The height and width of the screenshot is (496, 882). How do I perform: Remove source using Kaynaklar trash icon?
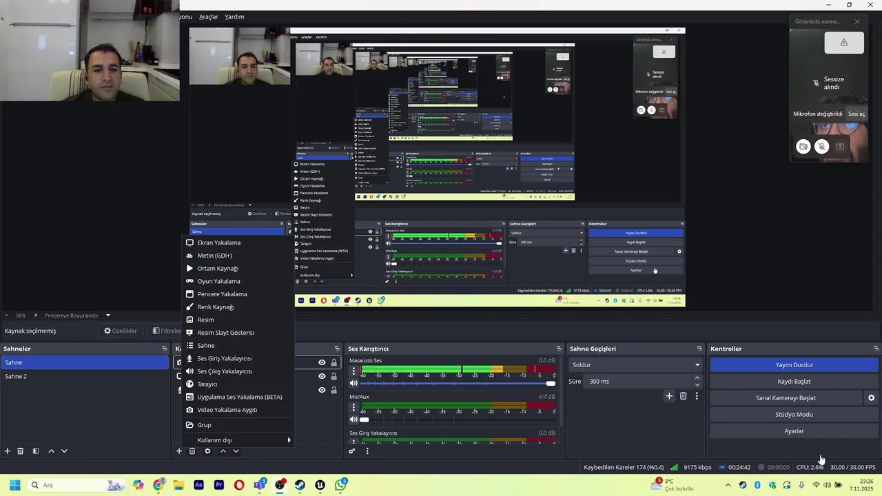coord(192,451)
